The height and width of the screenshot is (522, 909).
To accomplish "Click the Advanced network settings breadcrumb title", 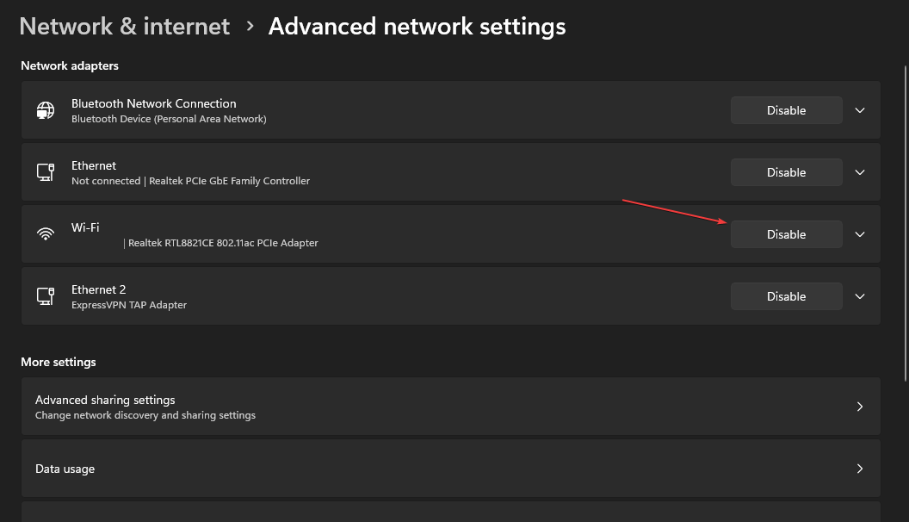I will [417, 26].
